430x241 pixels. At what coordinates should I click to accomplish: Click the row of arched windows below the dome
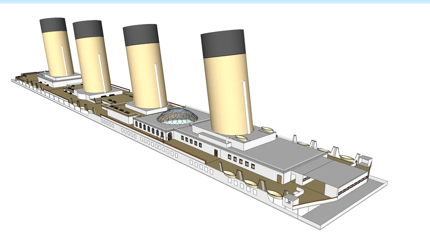pyautogui.click(x=149, y=128)
